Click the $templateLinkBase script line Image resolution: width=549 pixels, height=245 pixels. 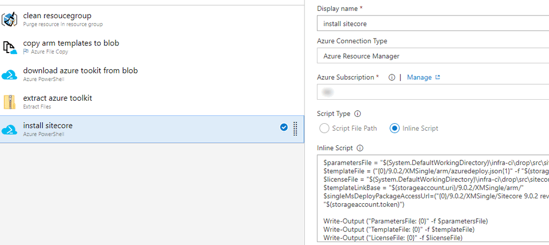pyautogui.click(x=424, y=189)
